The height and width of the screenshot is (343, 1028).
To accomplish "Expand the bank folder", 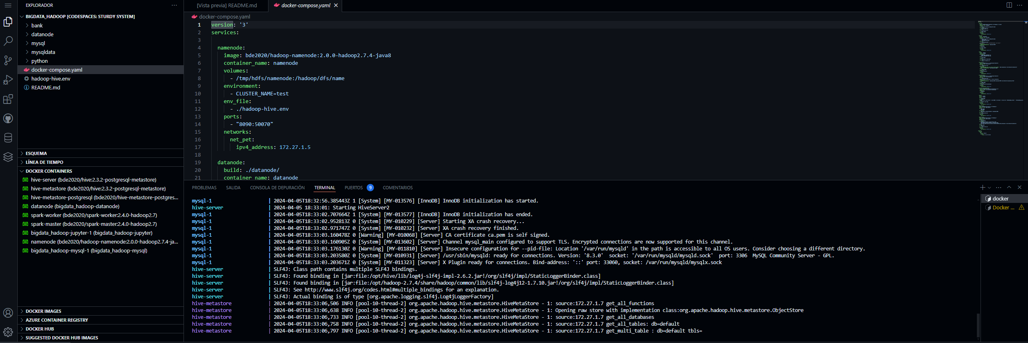I will pyautogui.click(x=37, y=25).
